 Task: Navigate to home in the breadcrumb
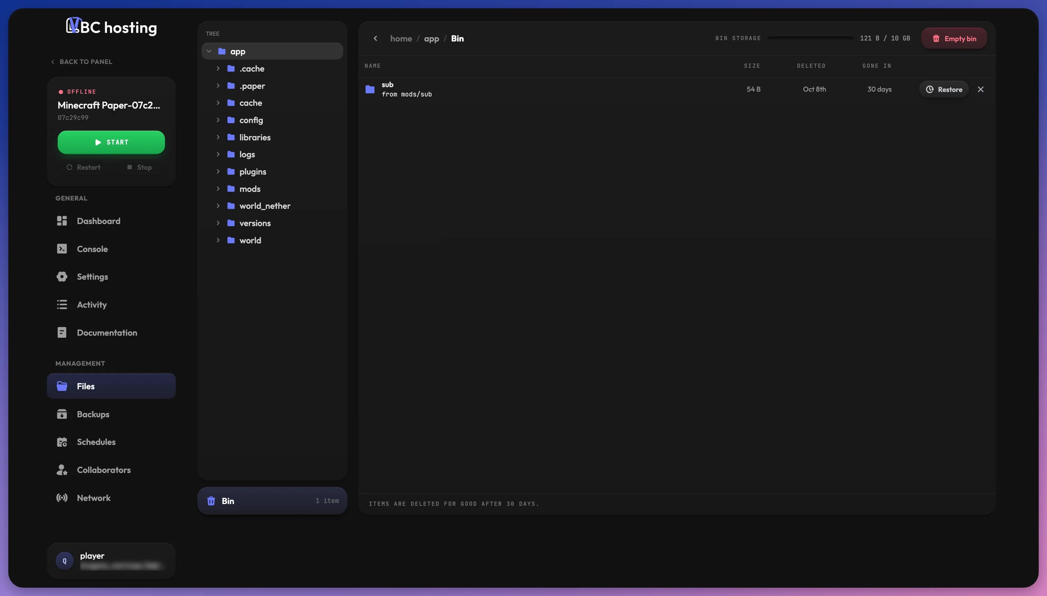click(401, 38)
